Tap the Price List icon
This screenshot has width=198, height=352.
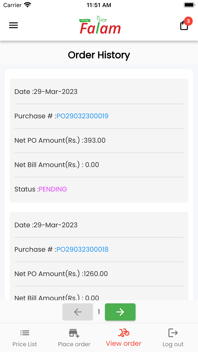pos(25,333)
